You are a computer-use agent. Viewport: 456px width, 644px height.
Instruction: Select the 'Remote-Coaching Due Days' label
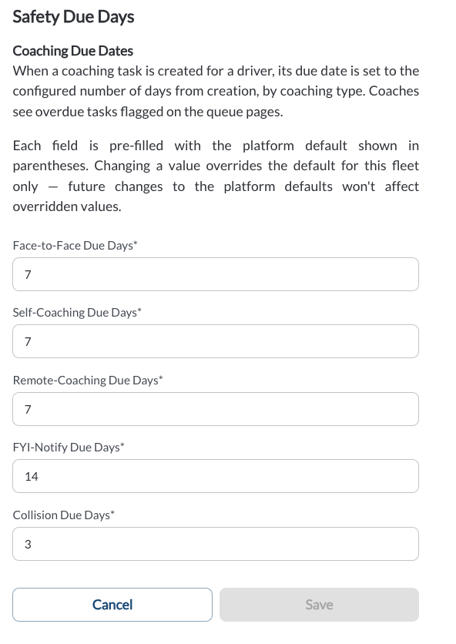[x=85, y=381]
